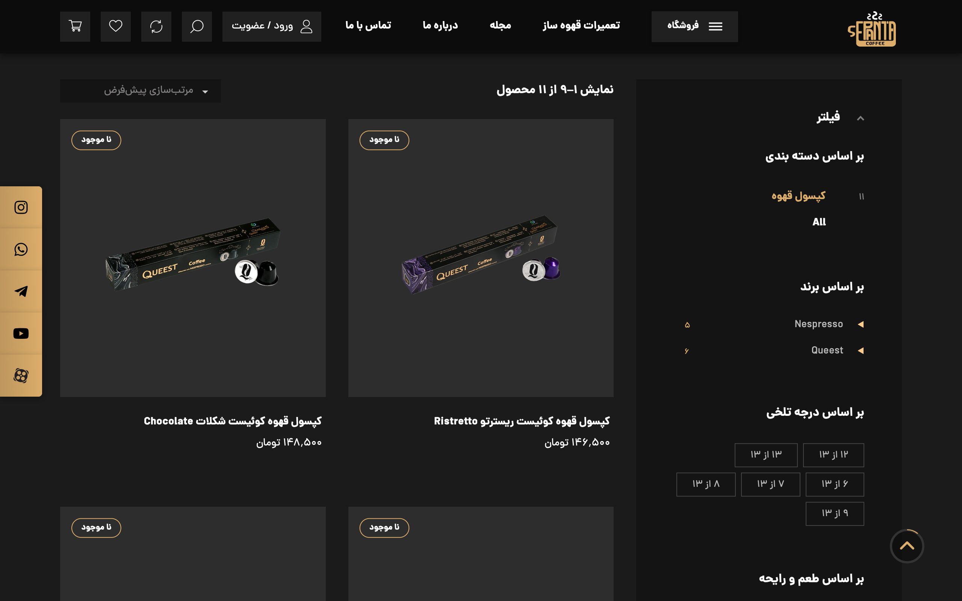Open the shopping cart icon

tap(75, 27)
